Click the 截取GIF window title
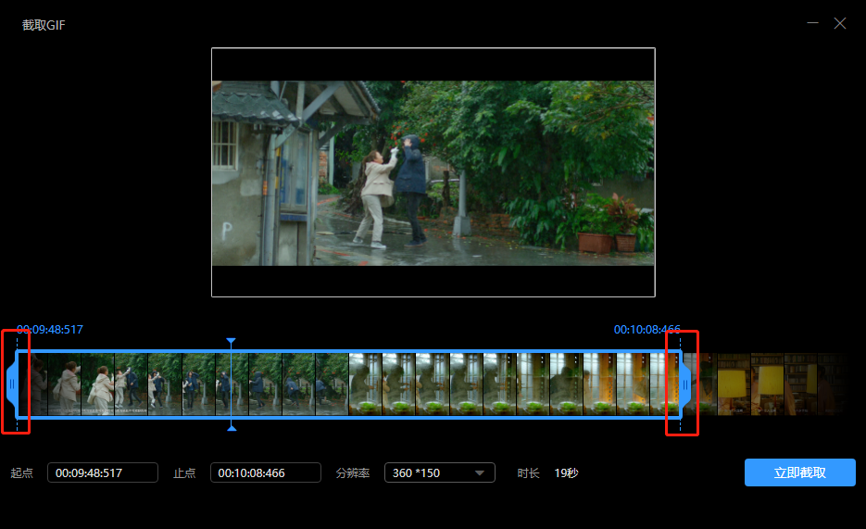The image size is (866, 529). 44,25
